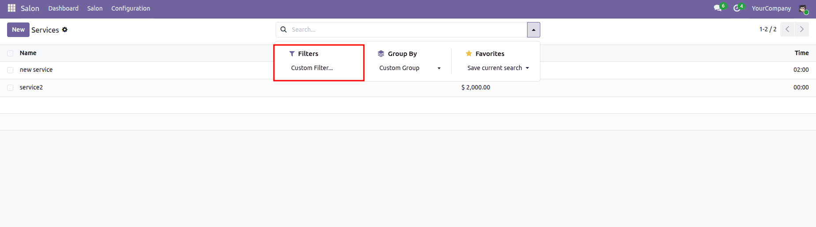Check the box for new service

coord(10,70)
